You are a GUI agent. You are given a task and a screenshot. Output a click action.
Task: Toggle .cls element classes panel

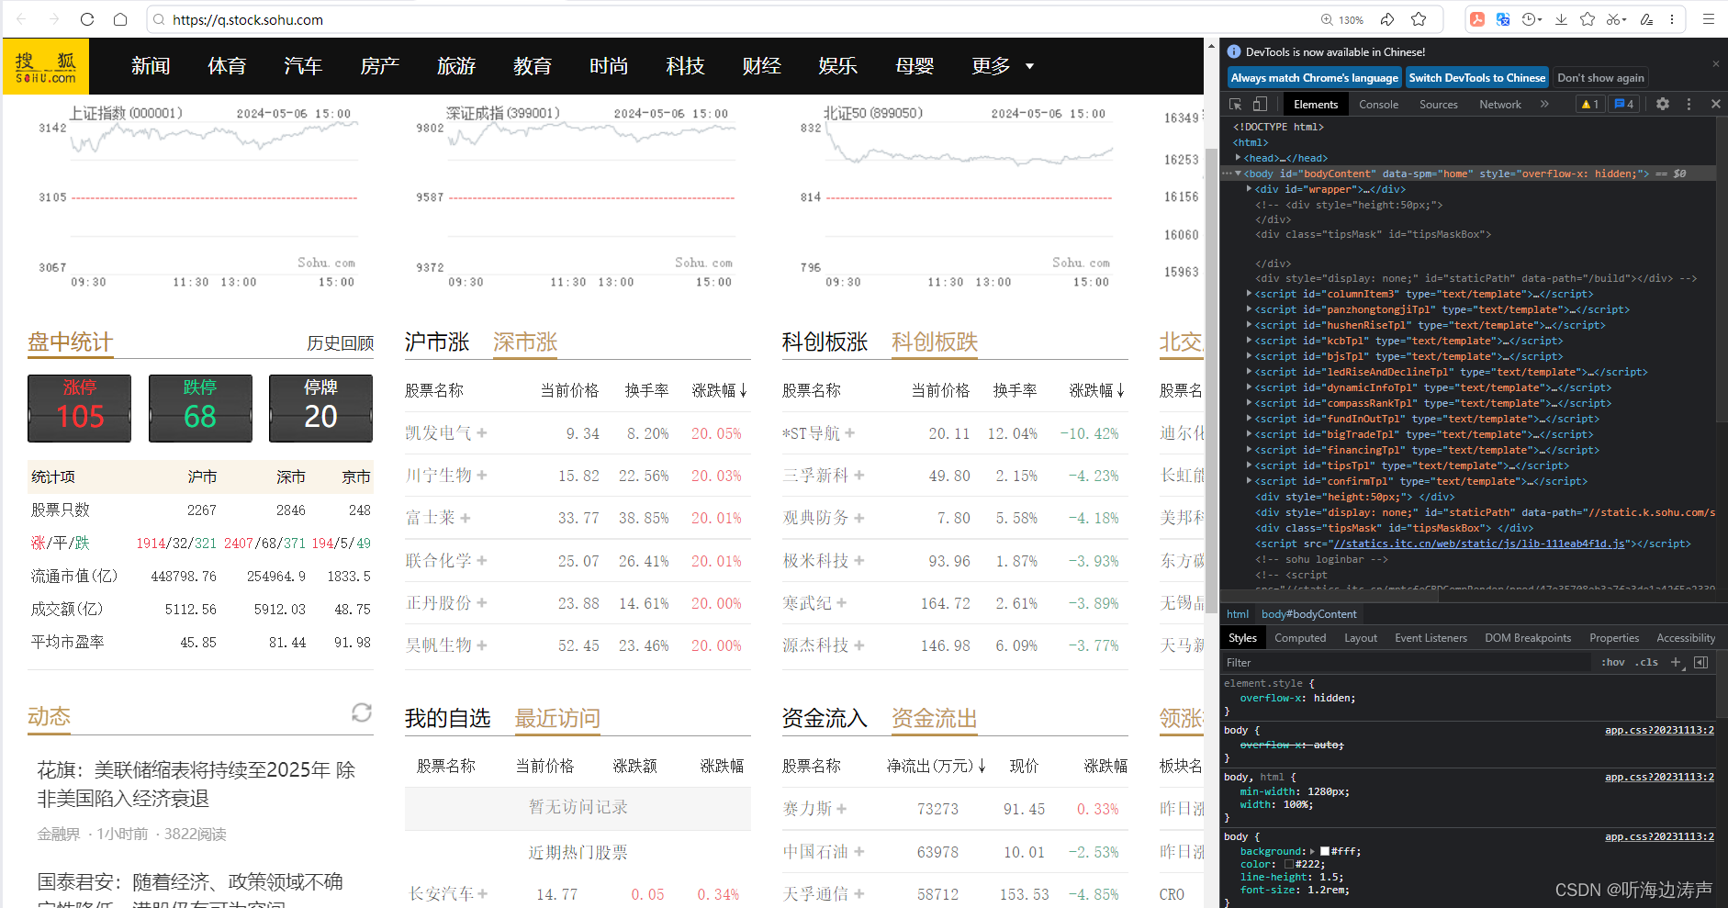click(1646, 662)
